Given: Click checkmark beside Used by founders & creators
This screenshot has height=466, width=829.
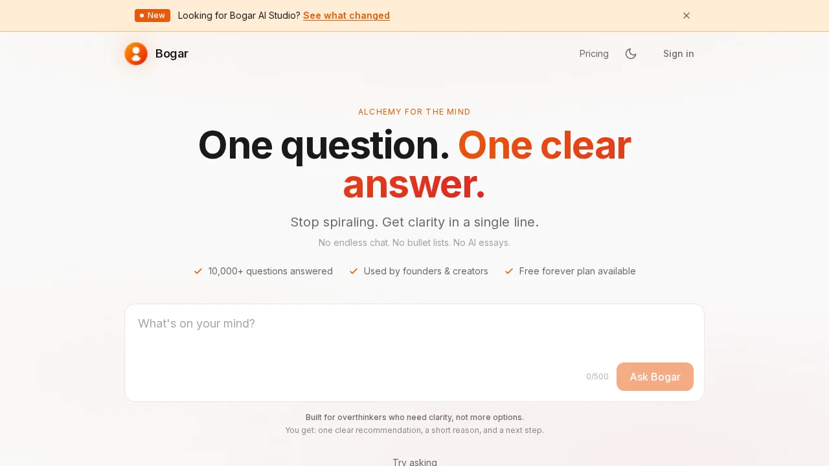Looking at the screenshot, I should (354, 271).
